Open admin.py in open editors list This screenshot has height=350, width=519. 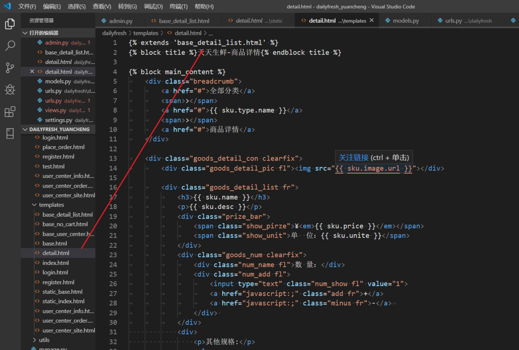58,43
